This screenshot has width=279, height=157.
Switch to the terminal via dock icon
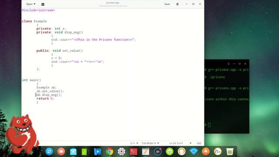click(133, 152)
